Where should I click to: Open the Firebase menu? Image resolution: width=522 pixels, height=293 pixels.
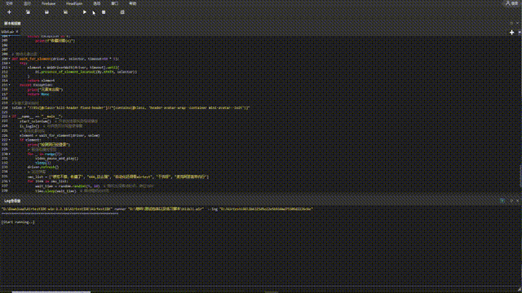point(48,3)
